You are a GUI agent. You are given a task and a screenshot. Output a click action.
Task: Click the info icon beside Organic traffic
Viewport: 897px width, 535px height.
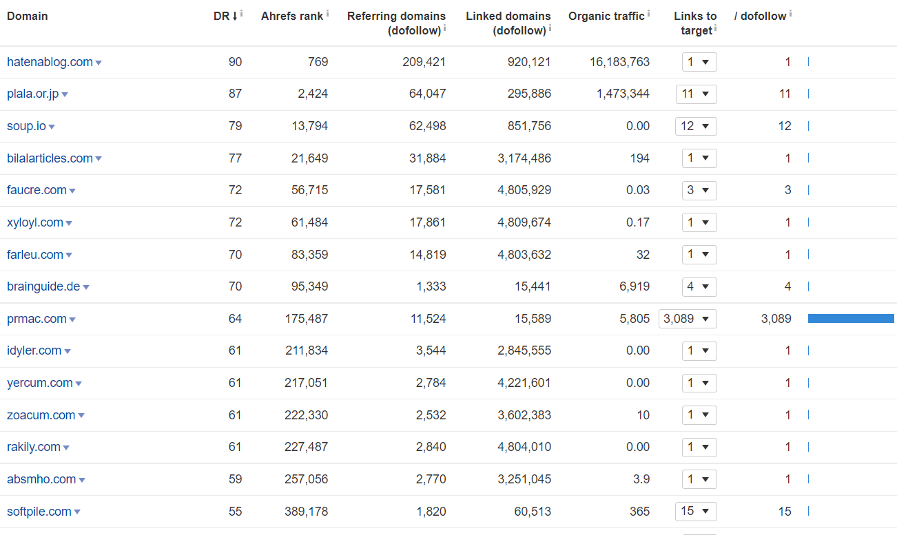pos(648,13)
